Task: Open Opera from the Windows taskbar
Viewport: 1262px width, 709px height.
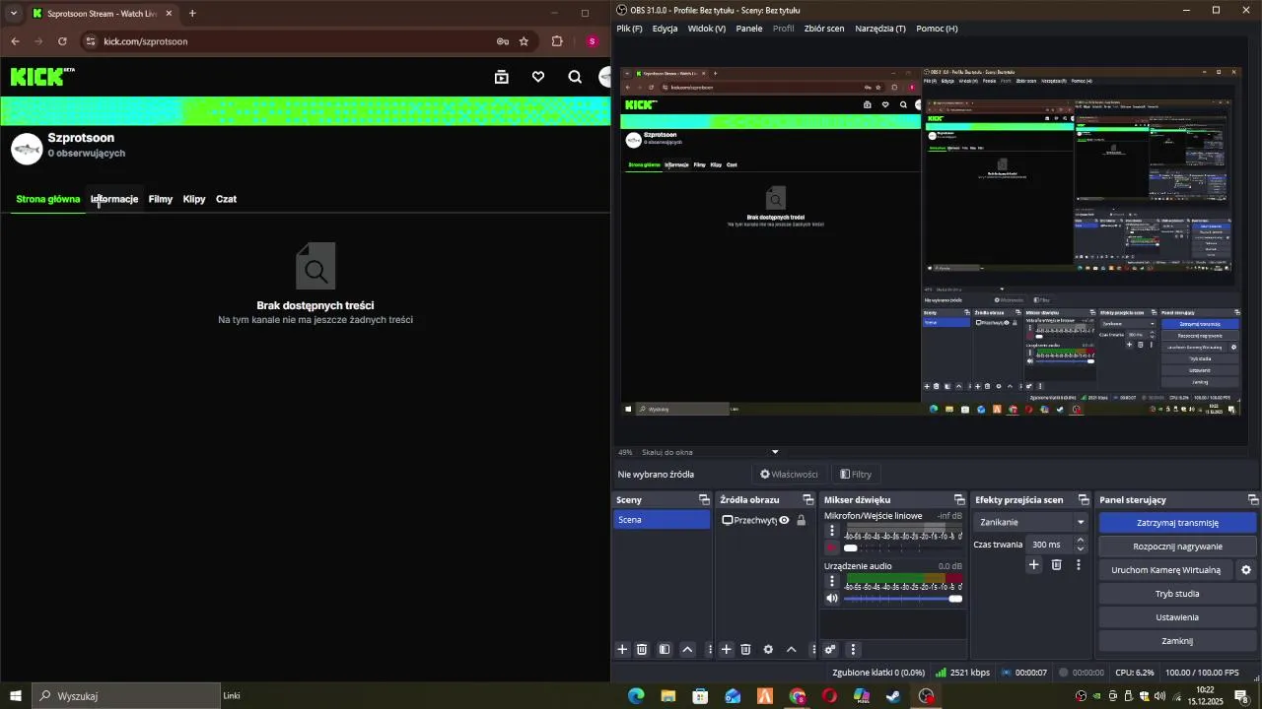Action: click(x=829, y=696)
